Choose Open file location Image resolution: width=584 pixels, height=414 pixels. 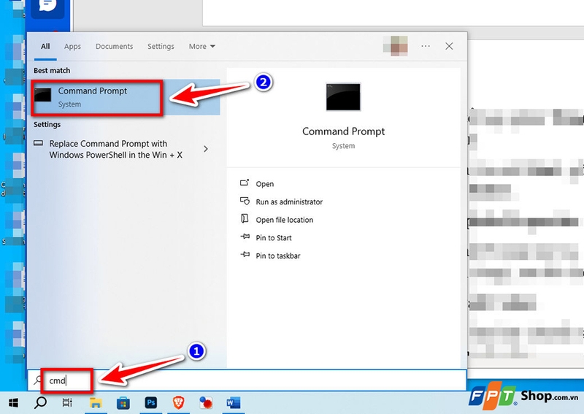click(x=284, y=220)
